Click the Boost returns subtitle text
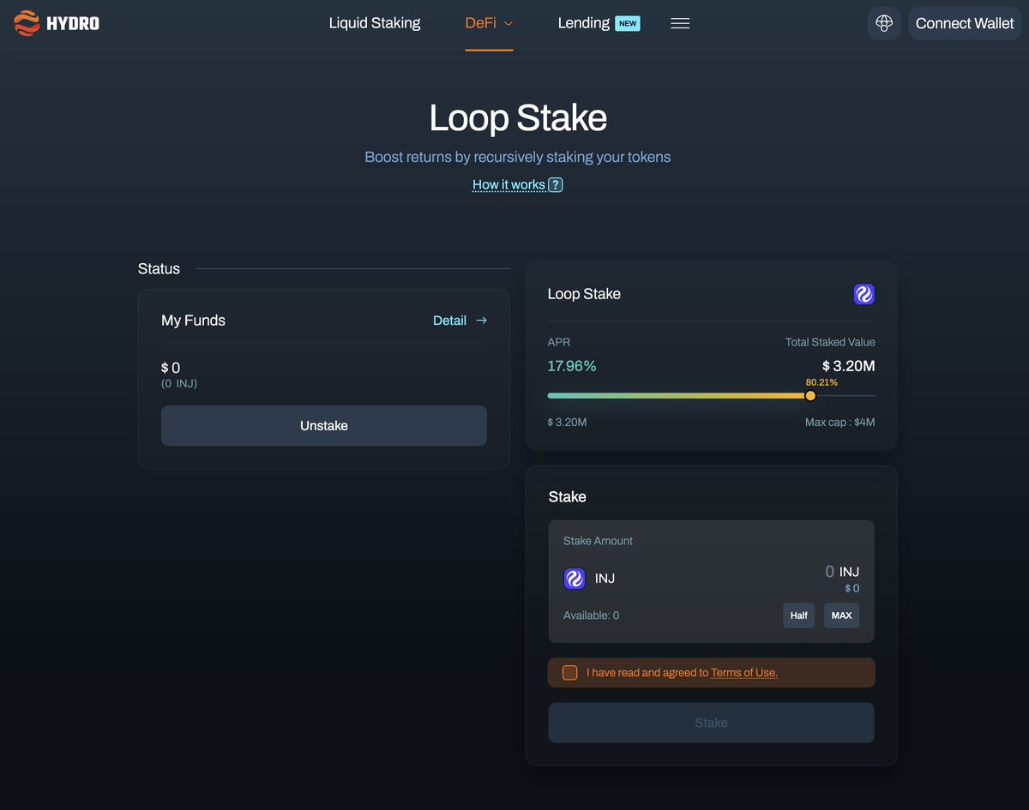Image resolution: width=1029 pixels, height=810 pixels. [x=518, y=157]
